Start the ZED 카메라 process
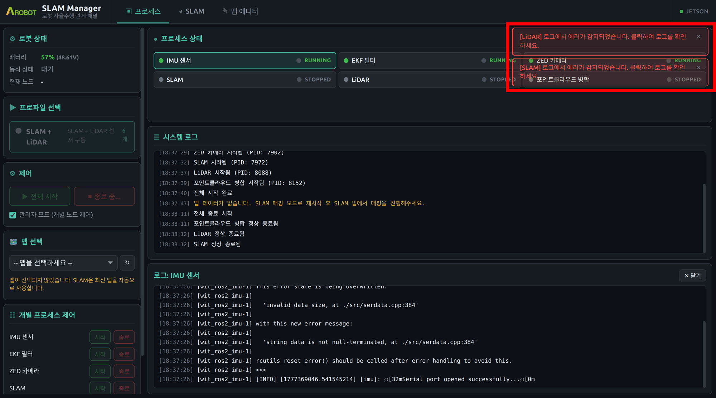Image resolution: width=716 pixels, height=398 pixels. pyautogui.click(x=100, y=372)
